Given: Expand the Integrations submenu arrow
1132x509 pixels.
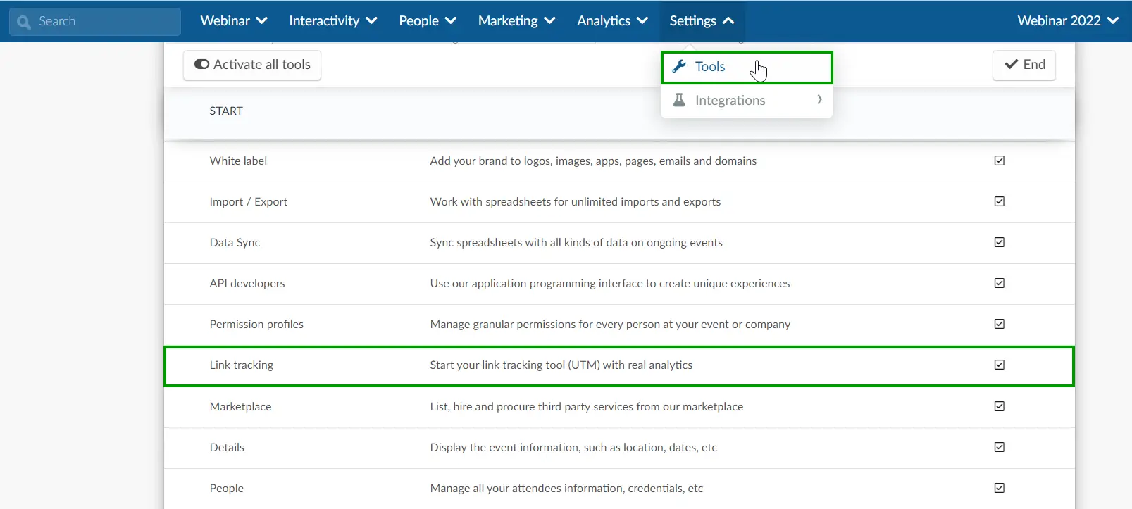Looking at the screenshot, I should coord(819,100).
